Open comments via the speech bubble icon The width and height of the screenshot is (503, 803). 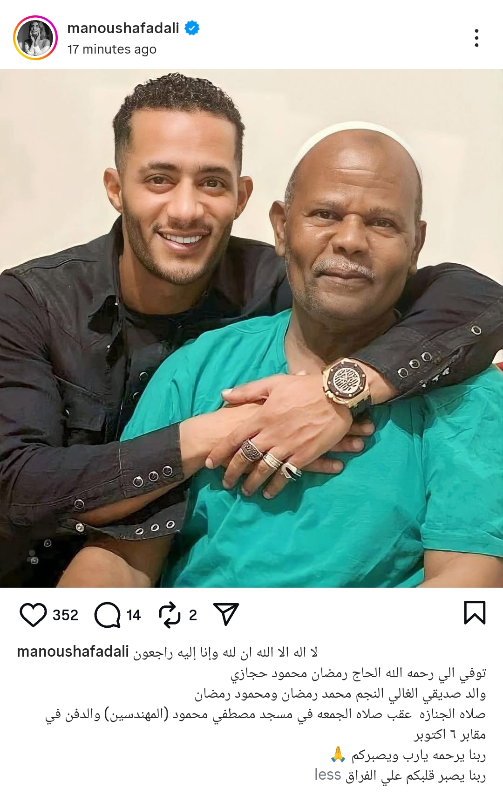(x=108, y=615)
